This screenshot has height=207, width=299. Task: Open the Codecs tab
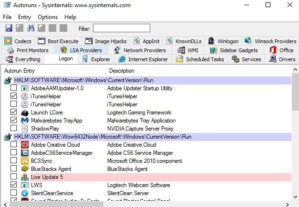(x=18, y=41)
